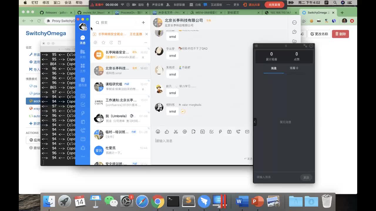Viewport: 376px width, 211px height.
Task: Open 互动面板 in the live control bar
Action: (x=214, y=5)
